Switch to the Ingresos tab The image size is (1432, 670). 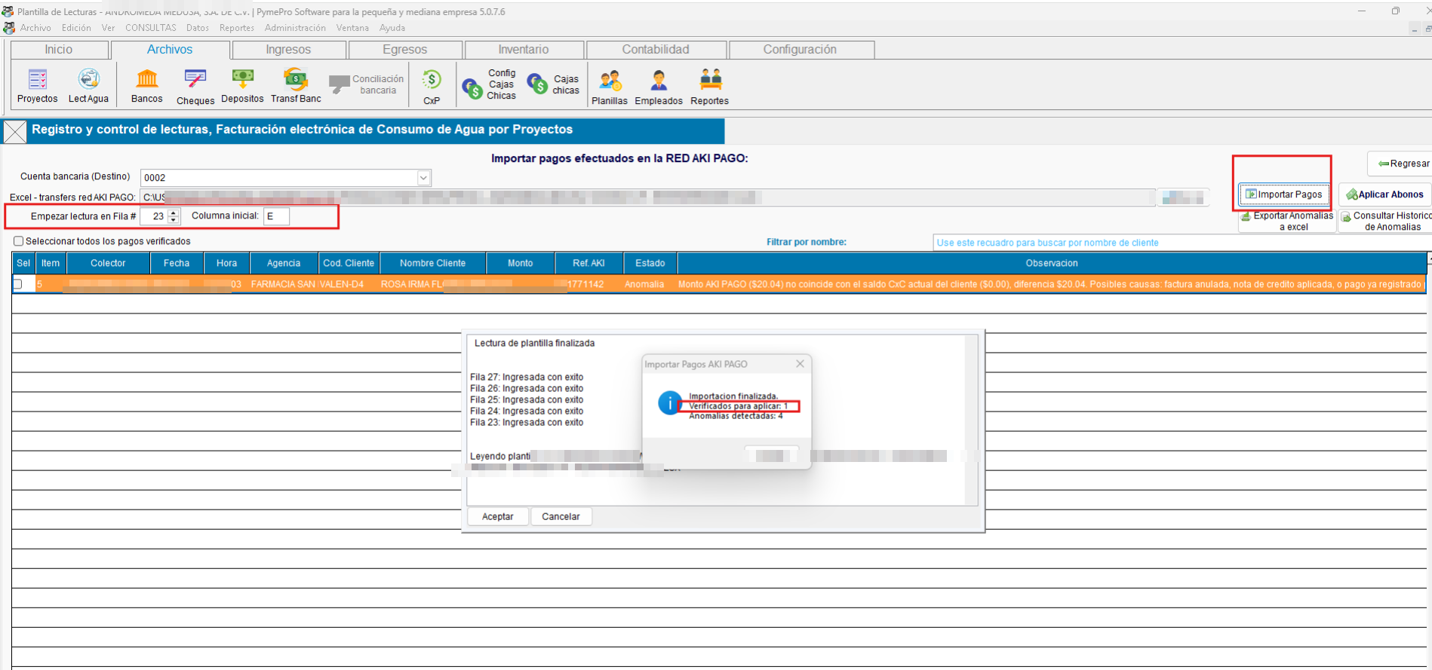(288, 50)
